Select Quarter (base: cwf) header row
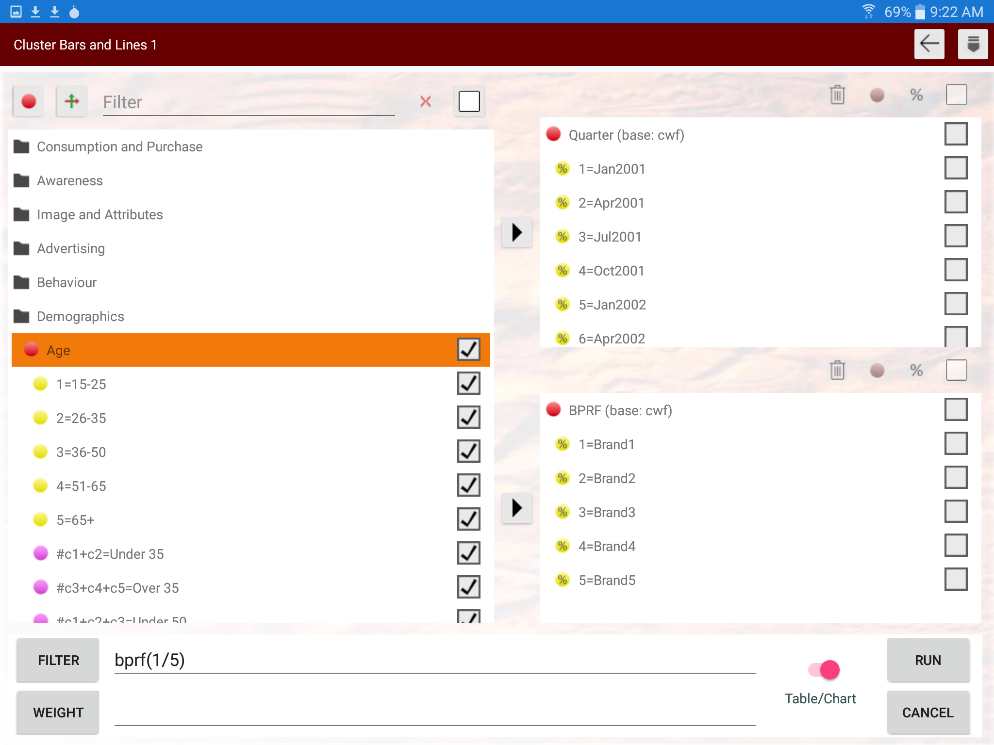The width and height of the screenshot is (994, 745). [x=626, y=135]
